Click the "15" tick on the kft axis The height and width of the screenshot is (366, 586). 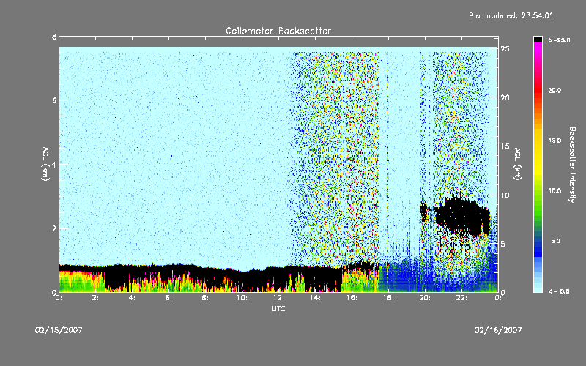(505, 146)
